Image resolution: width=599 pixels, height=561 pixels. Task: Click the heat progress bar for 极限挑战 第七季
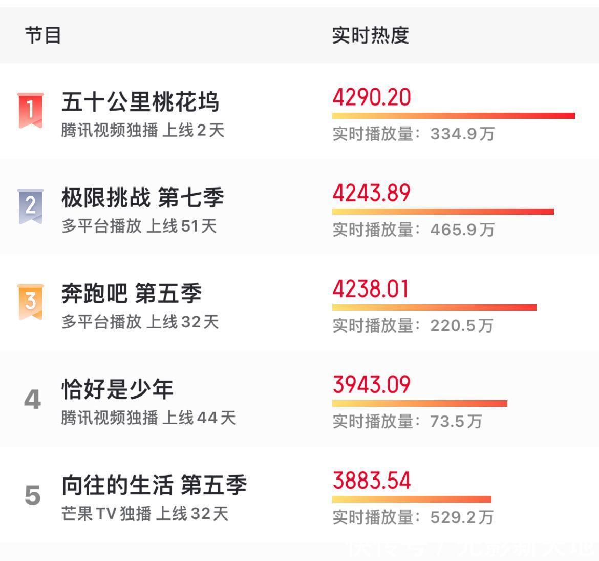coord(443,211)
